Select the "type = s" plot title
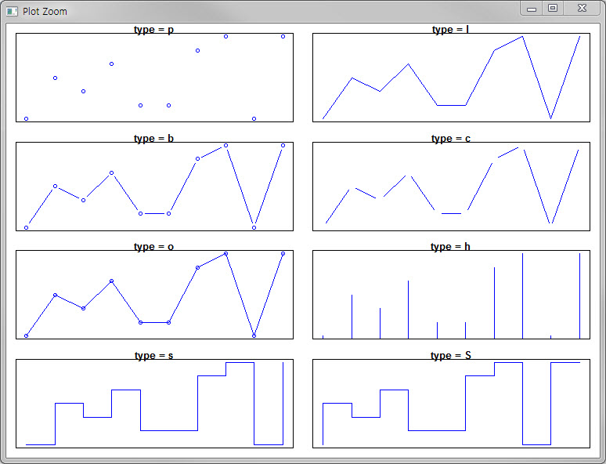Screen dimensions: 606x464 [x=154, y=356]
